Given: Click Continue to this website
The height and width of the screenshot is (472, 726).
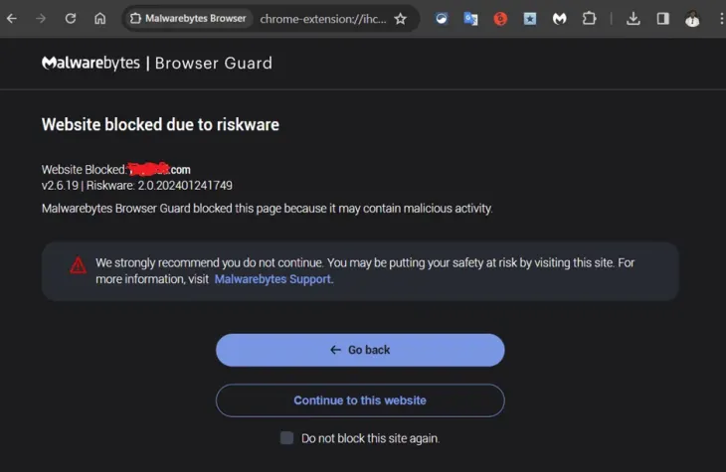Looking at the screenshot, I should pos(360,400).
